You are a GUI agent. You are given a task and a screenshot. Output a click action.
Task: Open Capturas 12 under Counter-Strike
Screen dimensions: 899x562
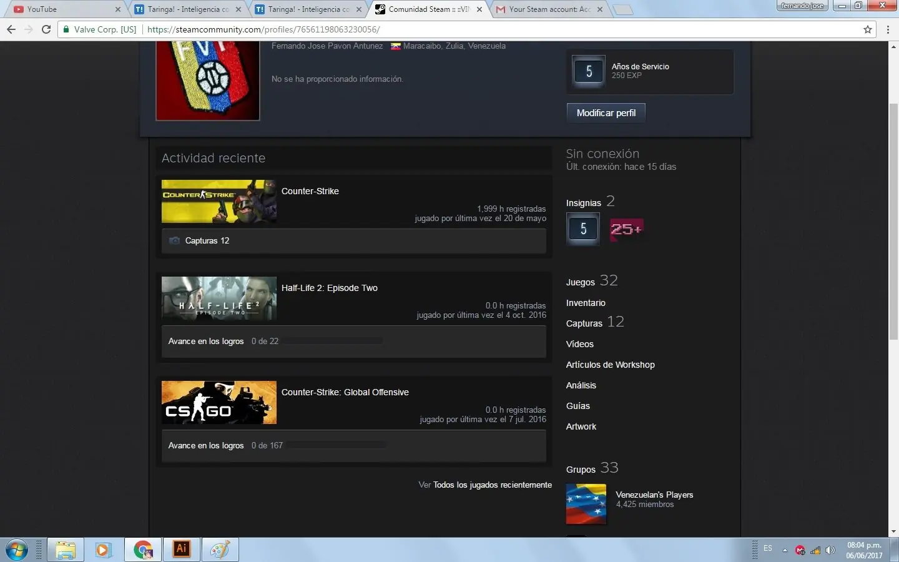click(207, 240)
